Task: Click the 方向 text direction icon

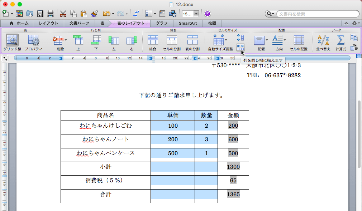Action: [277, 40]
